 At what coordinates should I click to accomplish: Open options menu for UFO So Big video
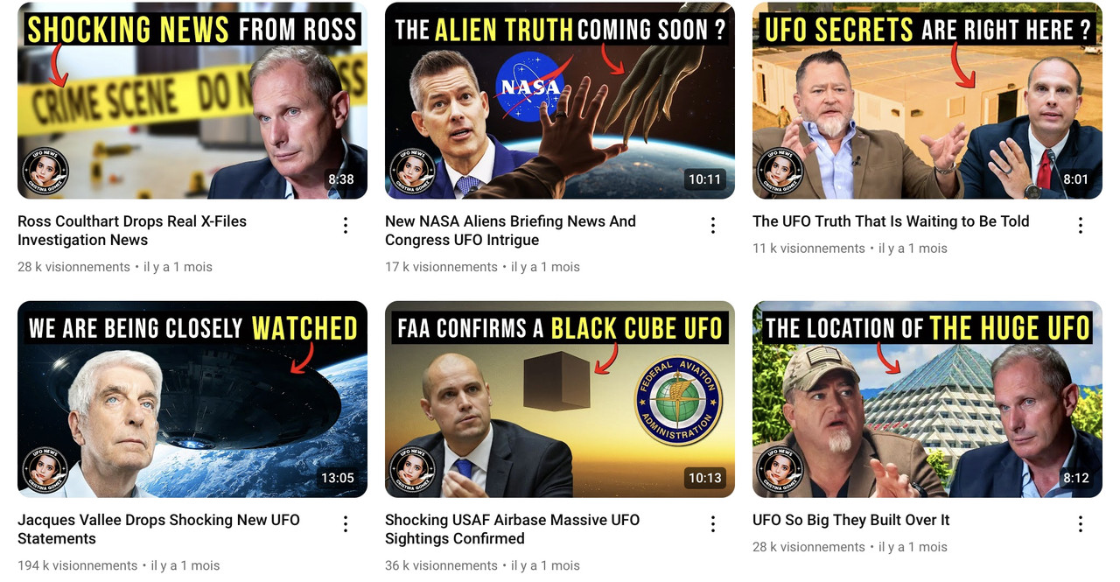click(x=1081, y=524)
